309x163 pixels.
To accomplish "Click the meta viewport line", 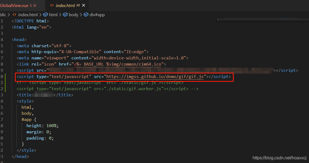I will [x=103, y=58].
